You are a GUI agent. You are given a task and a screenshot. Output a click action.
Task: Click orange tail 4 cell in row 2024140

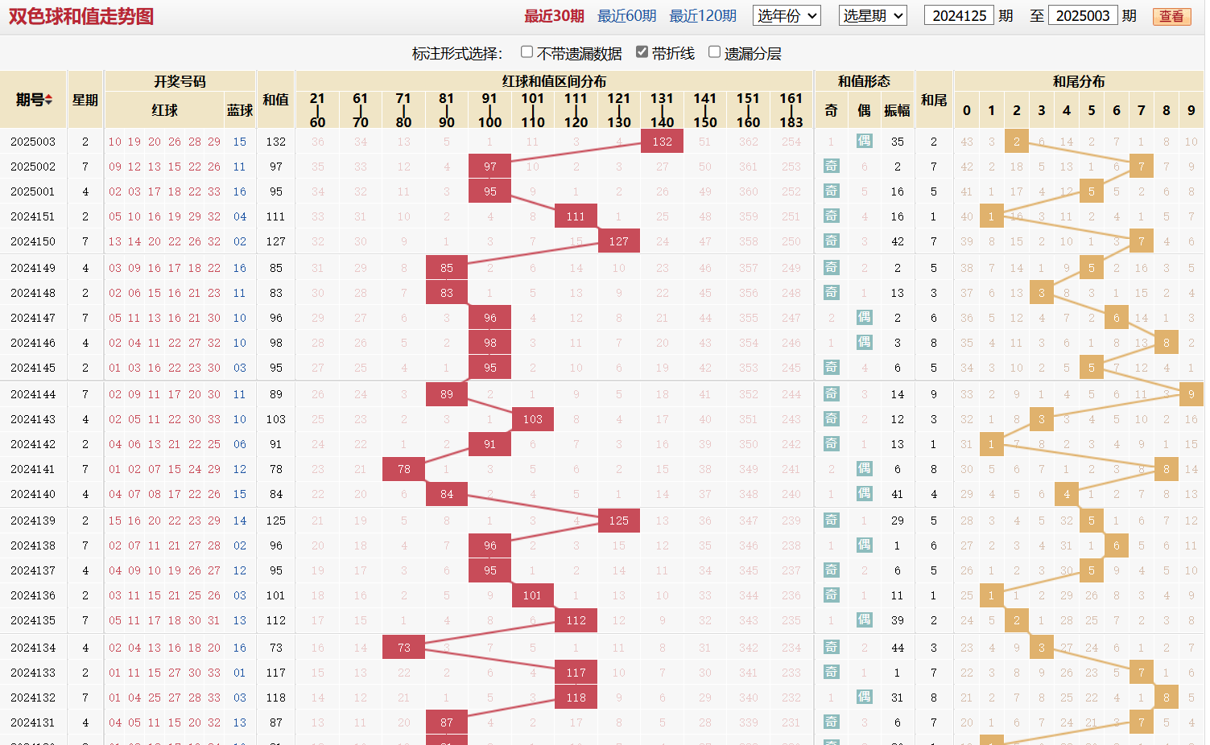pos(1067,494)
